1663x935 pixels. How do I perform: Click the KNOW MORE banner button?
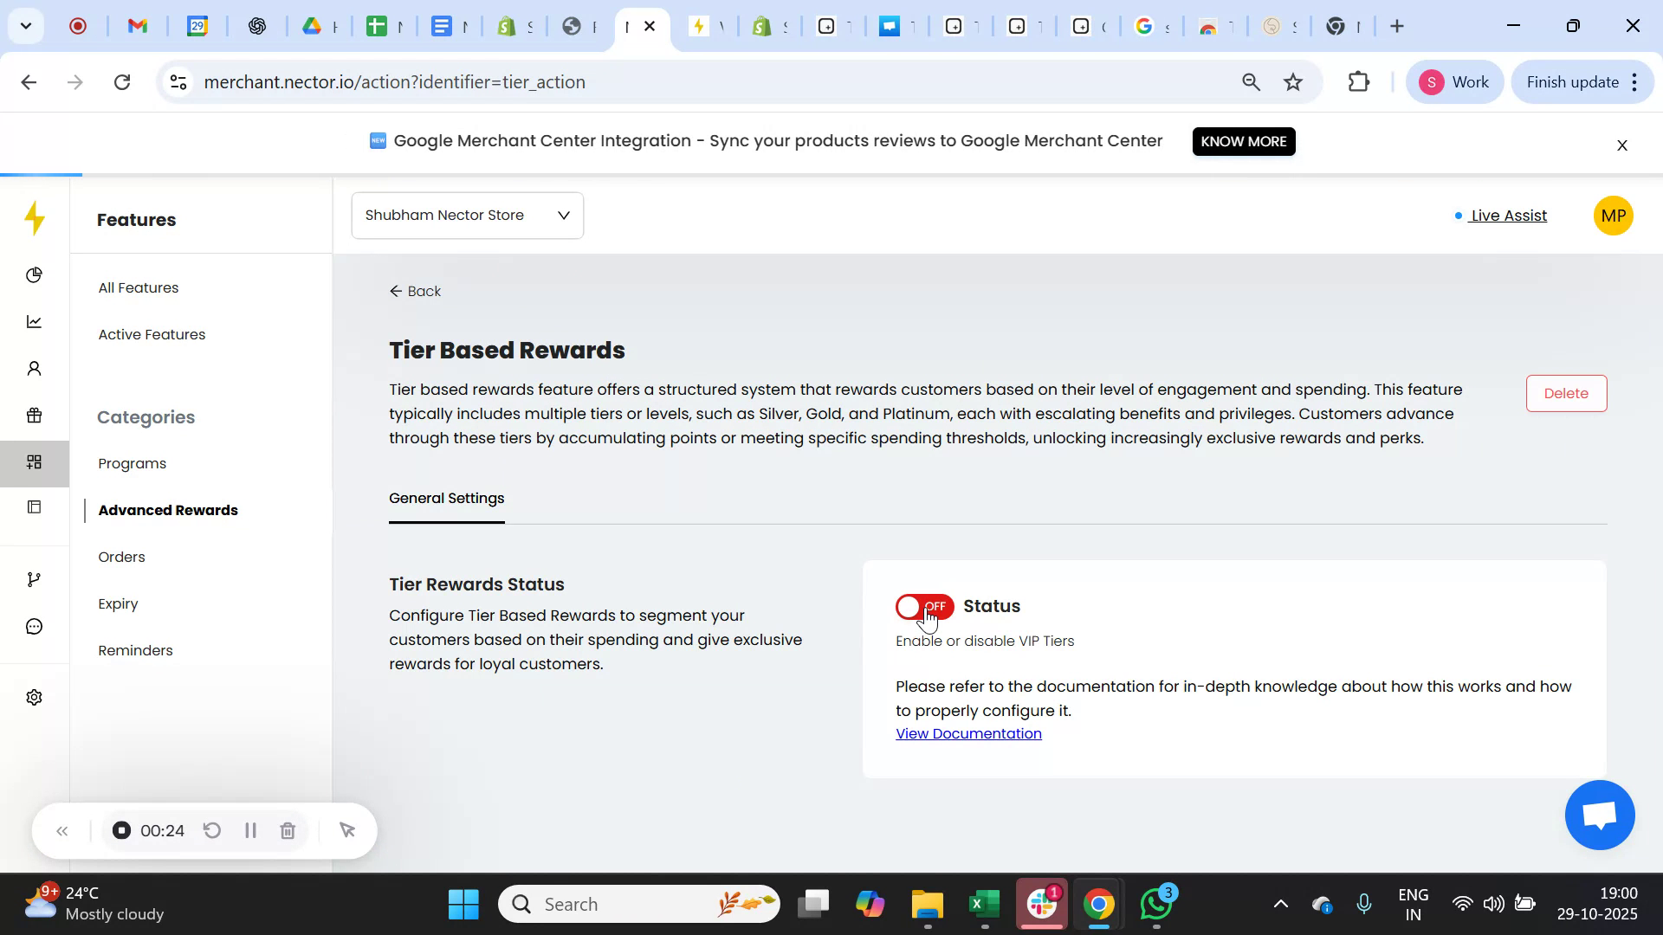[x=1244, y=141]
